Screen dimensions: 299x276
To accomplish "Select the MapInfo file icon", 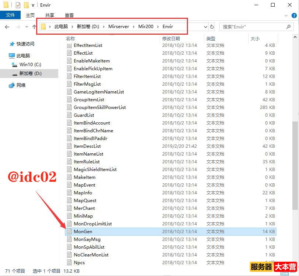I will (x=69, y=192).
